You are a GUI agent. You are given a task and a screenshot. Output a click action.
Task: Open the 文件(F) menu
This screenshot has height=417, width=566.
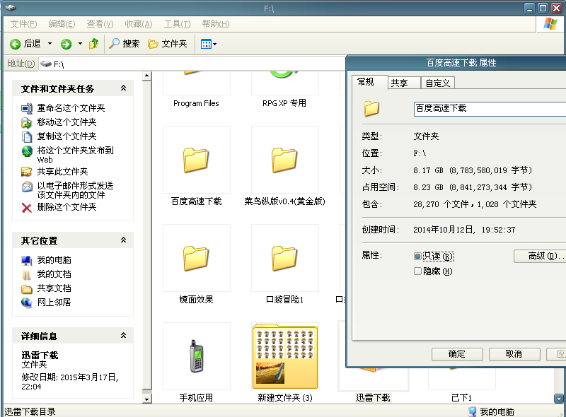coord(23,24)
